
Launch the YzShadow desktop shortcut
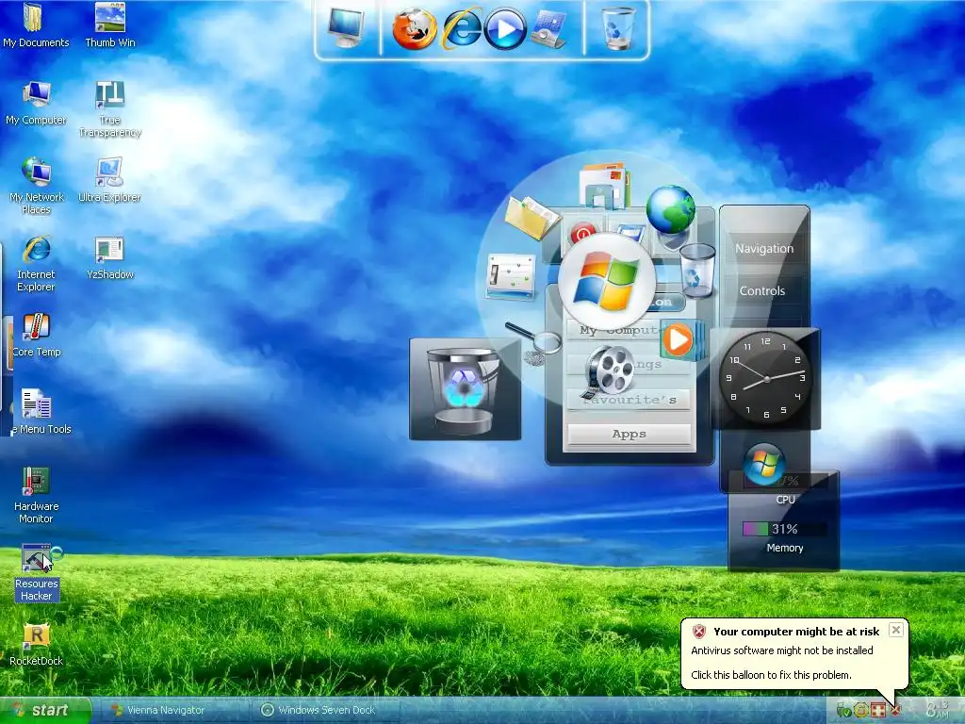point(110,257)
